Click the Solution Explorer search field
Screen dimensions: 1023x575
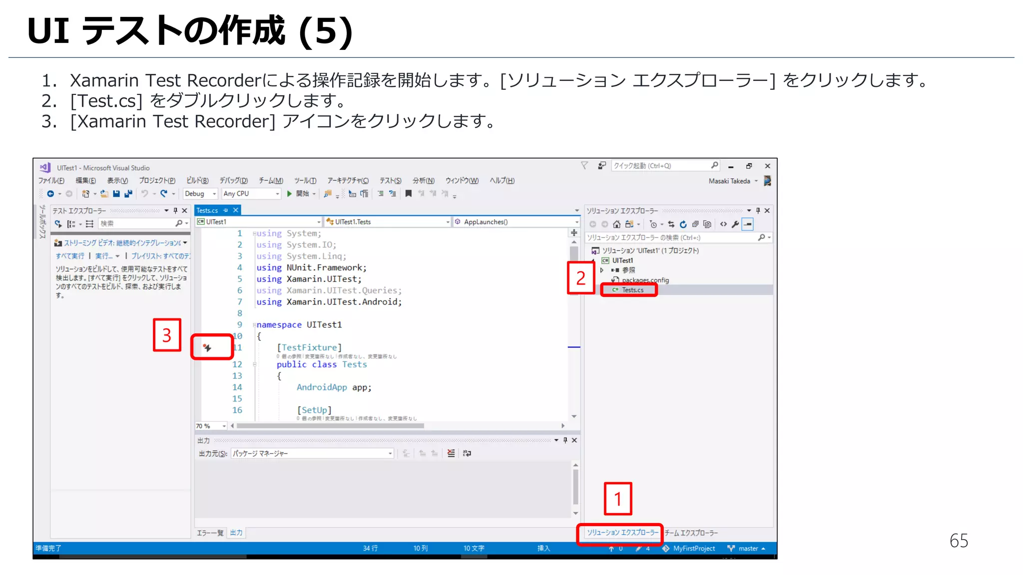pos(679,238)
